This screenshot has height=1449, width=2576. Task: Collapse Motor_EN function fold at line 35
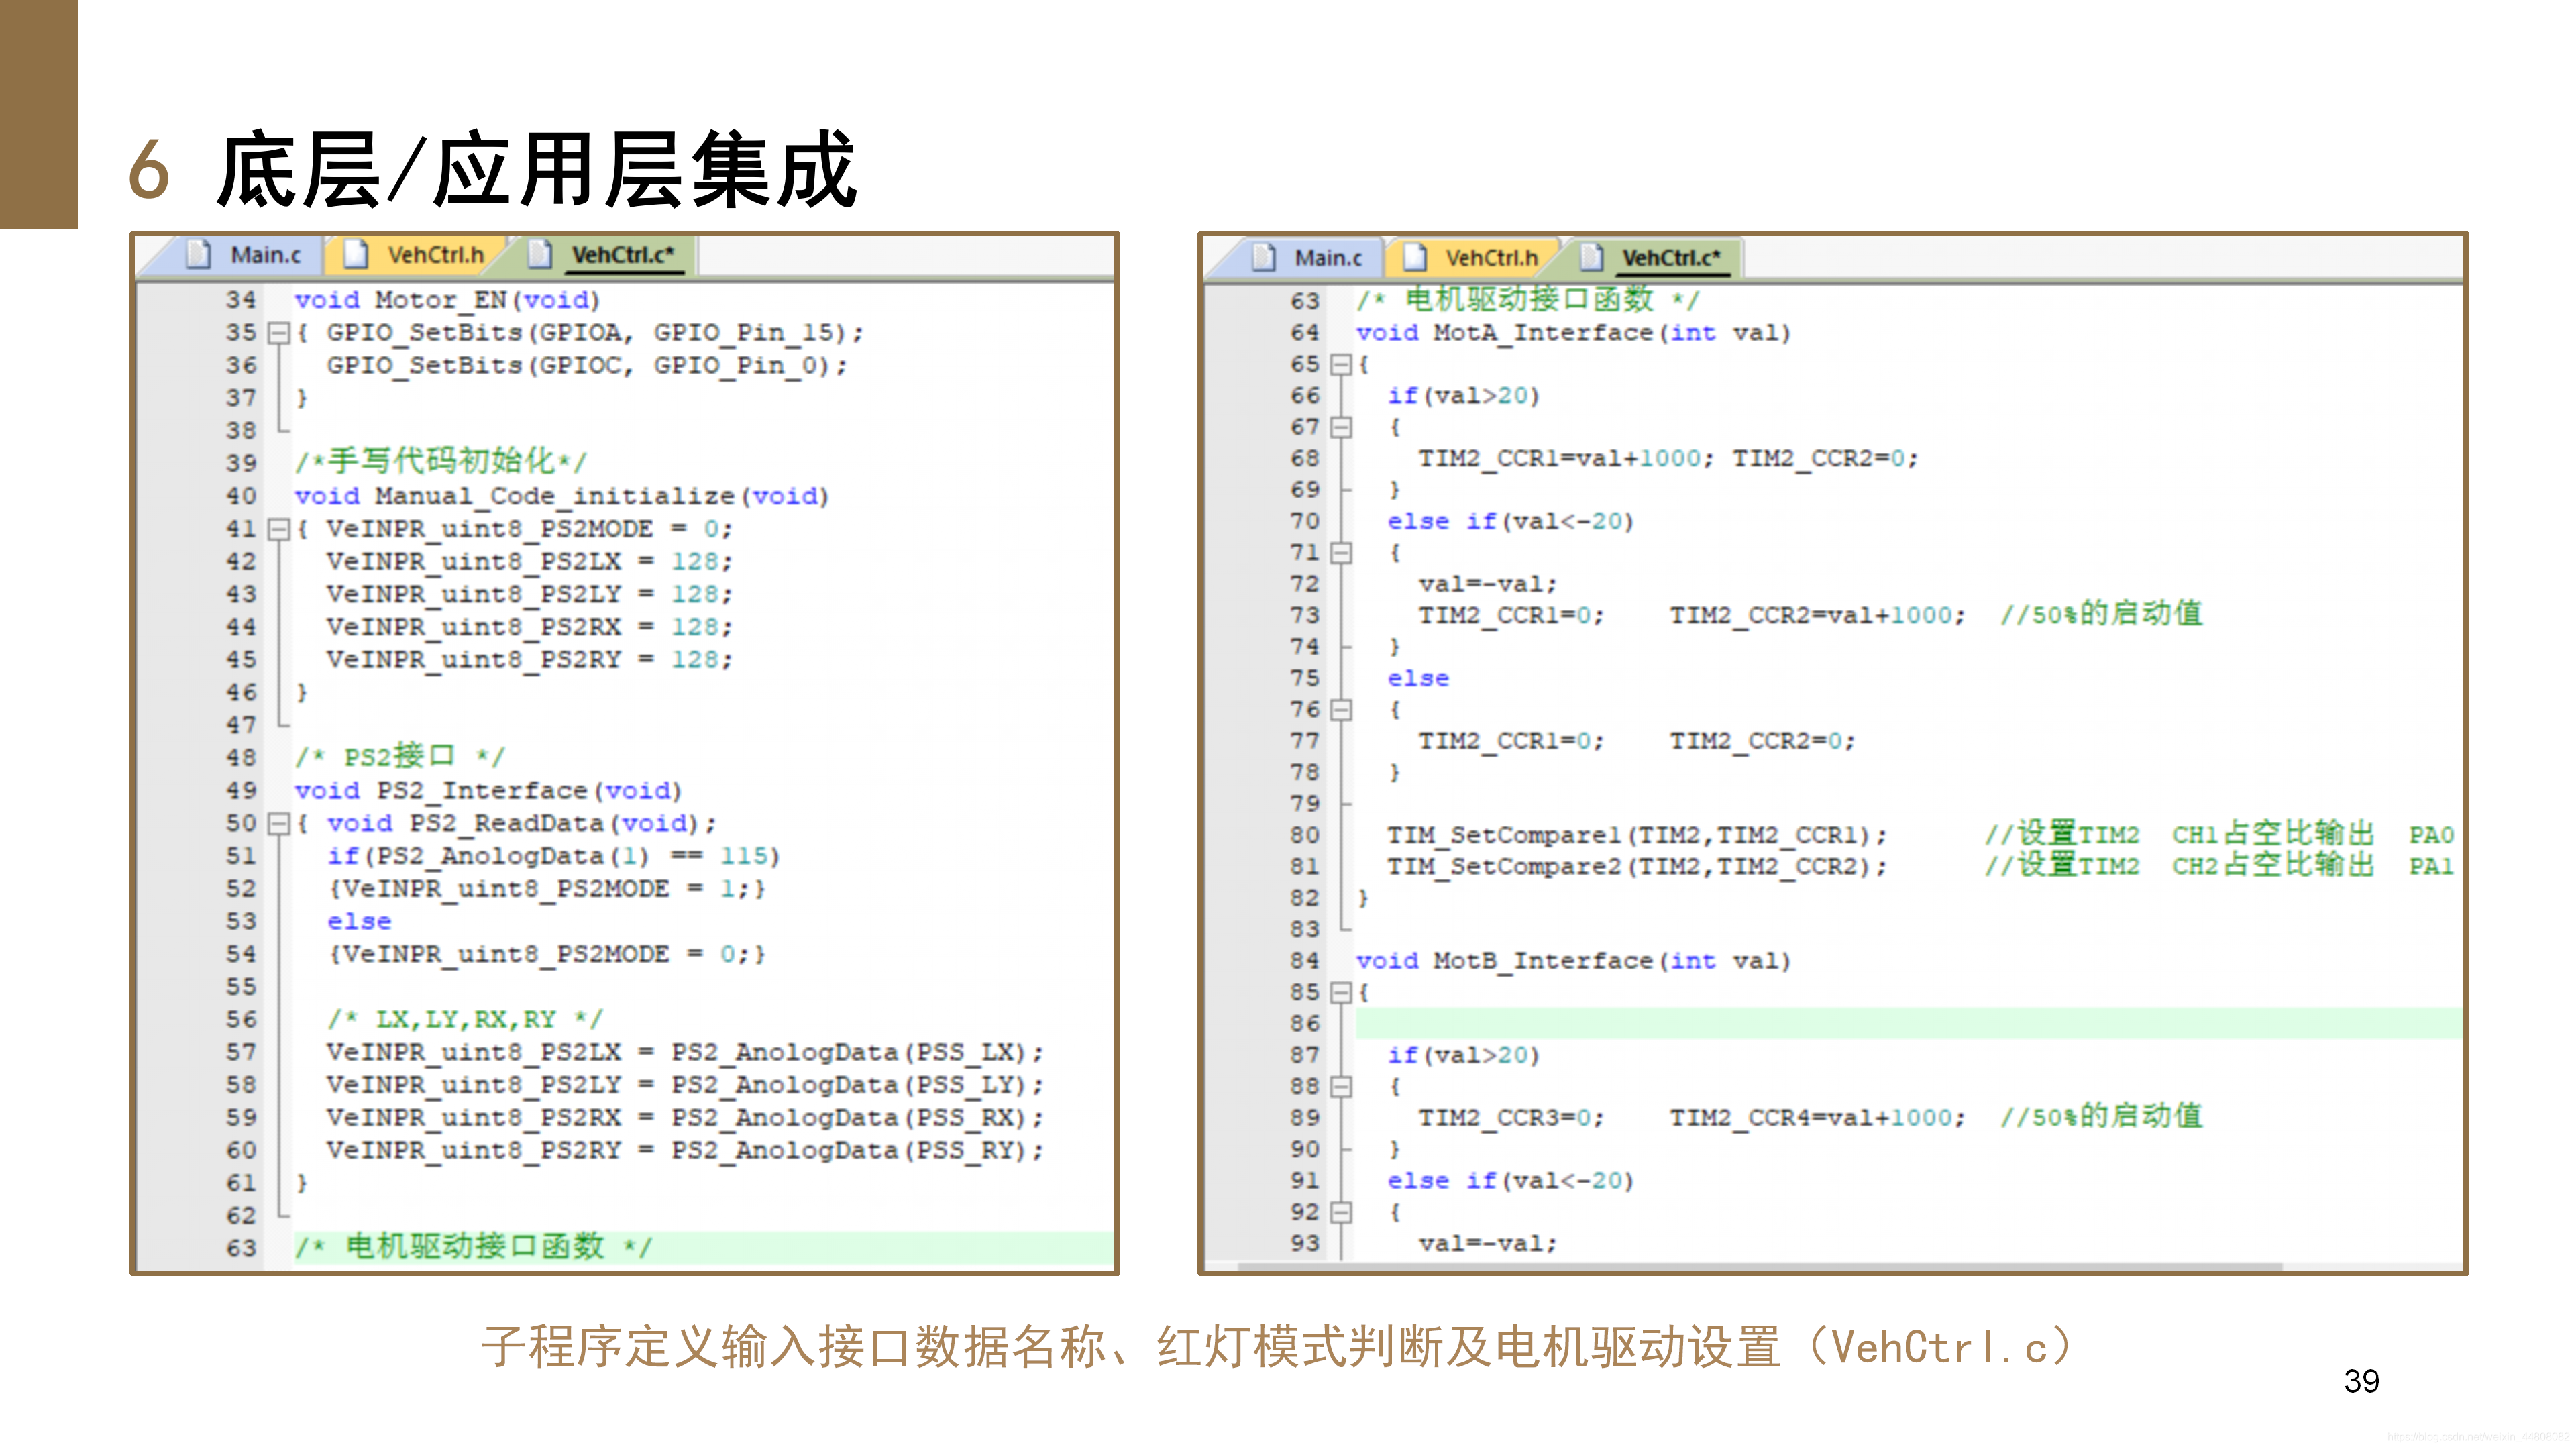coord(279,332)
